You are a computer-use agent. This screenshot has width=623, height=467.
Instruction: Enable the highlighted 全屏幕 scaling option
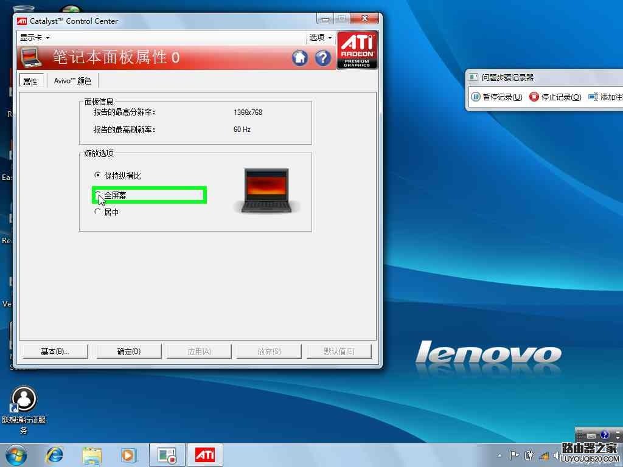[x=98, y=195]
